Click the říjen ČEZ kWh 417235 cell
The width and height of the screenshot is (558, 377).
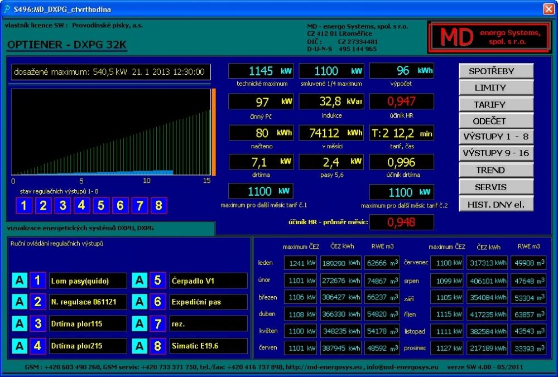point(487,315)
